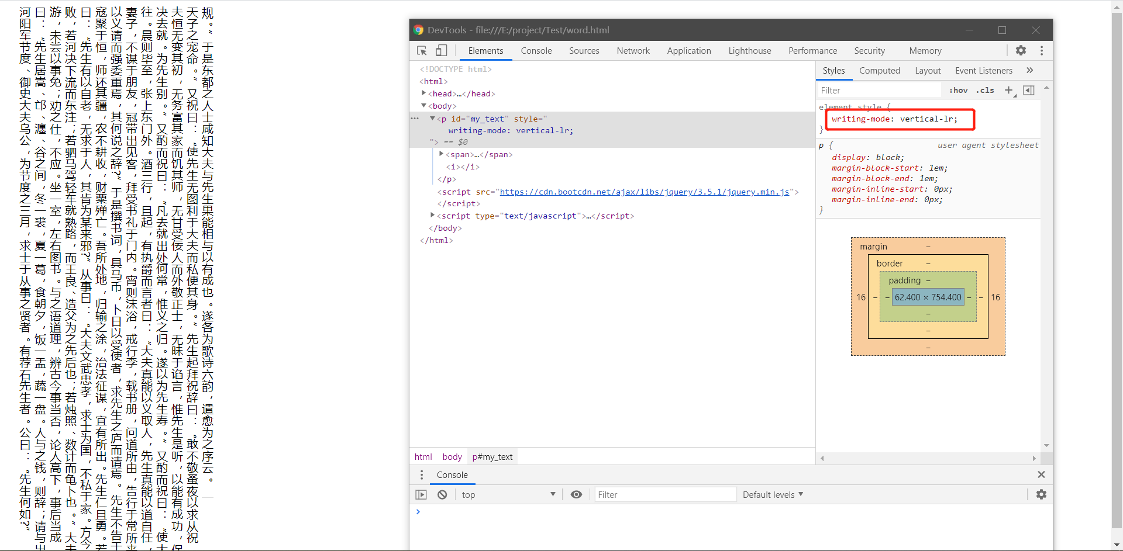The height and width of the screenshot is (551, 1123).
Task: Click the box model border label
Action: (890, 264)
